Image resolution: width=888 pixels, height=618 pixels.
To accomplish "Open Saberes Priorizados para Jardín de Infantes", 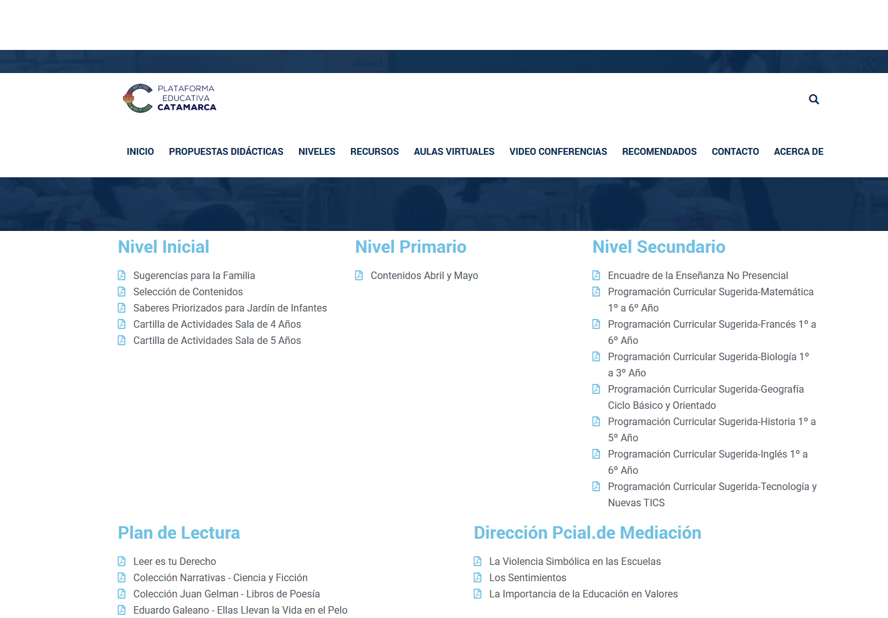I will pos(230,308).
